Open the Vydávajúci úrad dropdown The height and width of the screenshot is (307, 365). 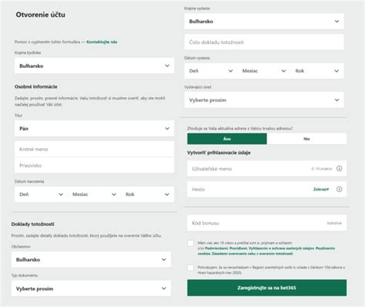[264, 100]
